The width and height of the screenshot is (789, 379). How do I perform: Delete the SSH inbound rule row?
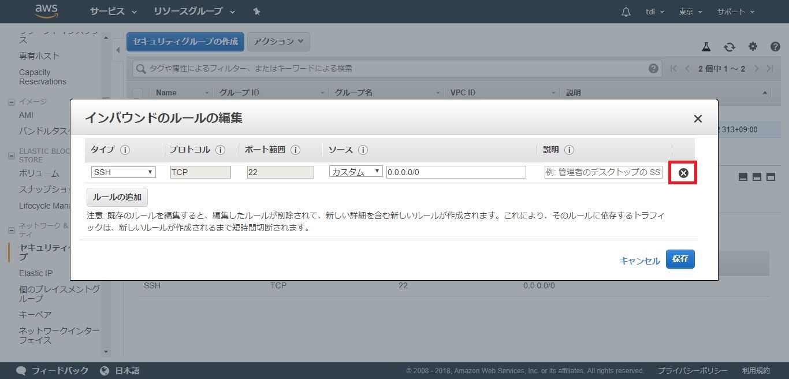tap(683, 173)
